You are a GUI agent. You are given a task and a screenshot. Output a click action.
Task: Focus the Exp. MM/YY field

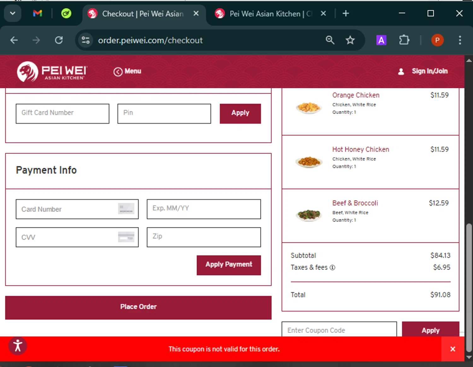pyautogui.click(x=204, y=209)
